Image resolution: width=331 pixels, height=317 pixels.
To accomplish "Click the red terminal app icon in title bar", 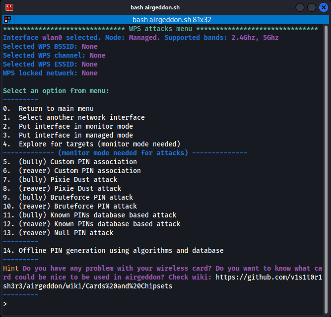I will pyautogui.click(x=9, y=7).
